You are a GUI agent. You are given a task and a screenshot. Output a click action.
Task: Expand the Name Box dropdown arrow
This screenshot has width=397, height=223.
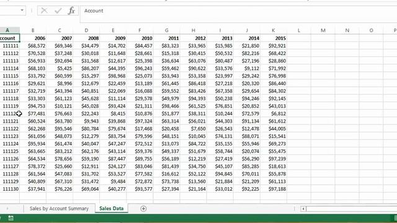click(x=22, y=11)
